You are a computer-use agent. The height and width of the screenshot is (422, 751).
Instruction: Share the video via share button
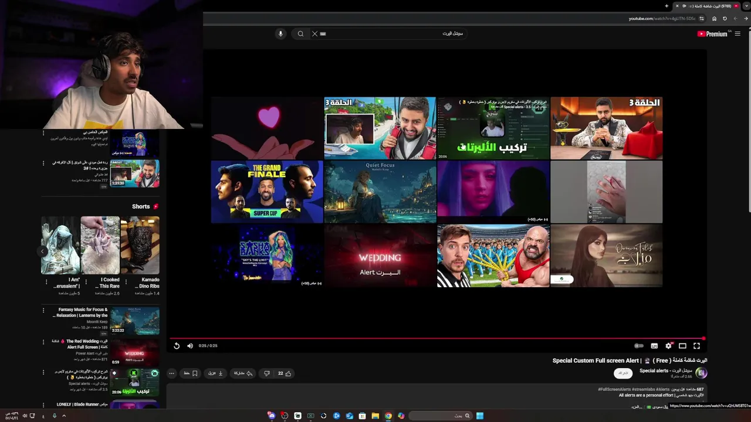[x=243, y=373]
